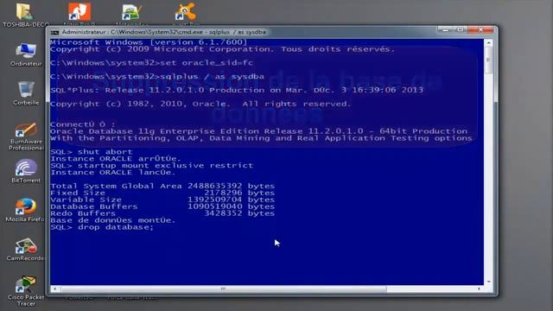Click the Fixed Size 2178296 bytes line

click(162, 193)
